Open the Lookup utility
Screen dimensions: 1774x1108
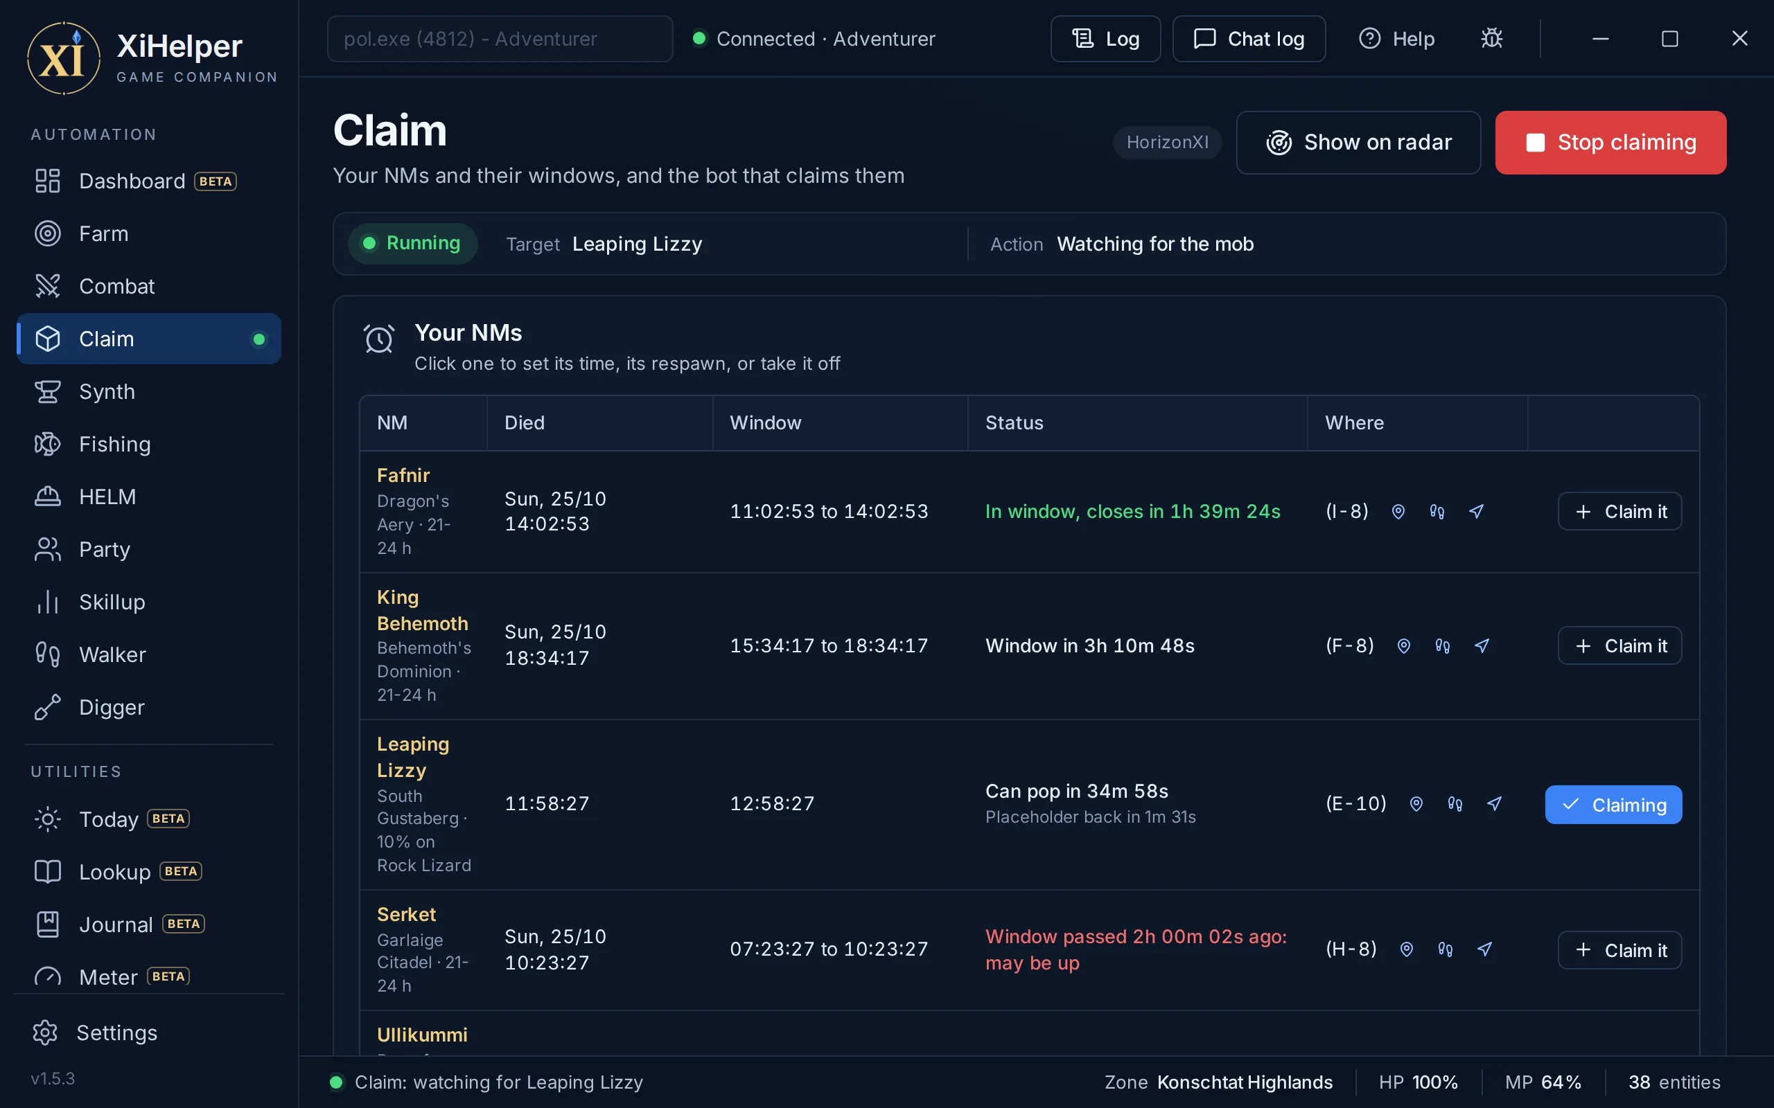pyautogui.click(x=149, y=871)
